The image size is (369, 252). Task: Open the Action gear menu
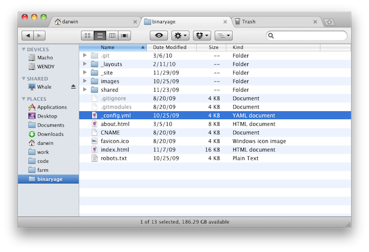click(180, 35)
